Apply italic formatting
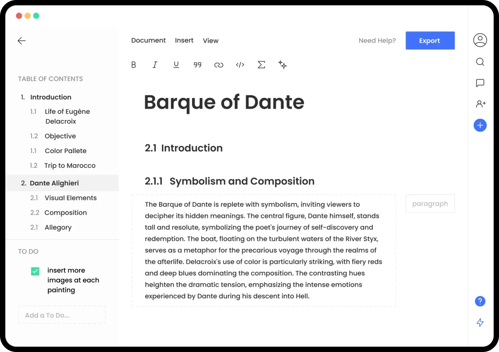This screenshot has height=352, width=499. [154, 64]
